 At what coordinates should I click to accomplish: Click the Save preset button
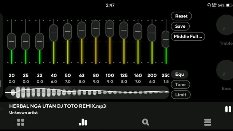(180, 26)
